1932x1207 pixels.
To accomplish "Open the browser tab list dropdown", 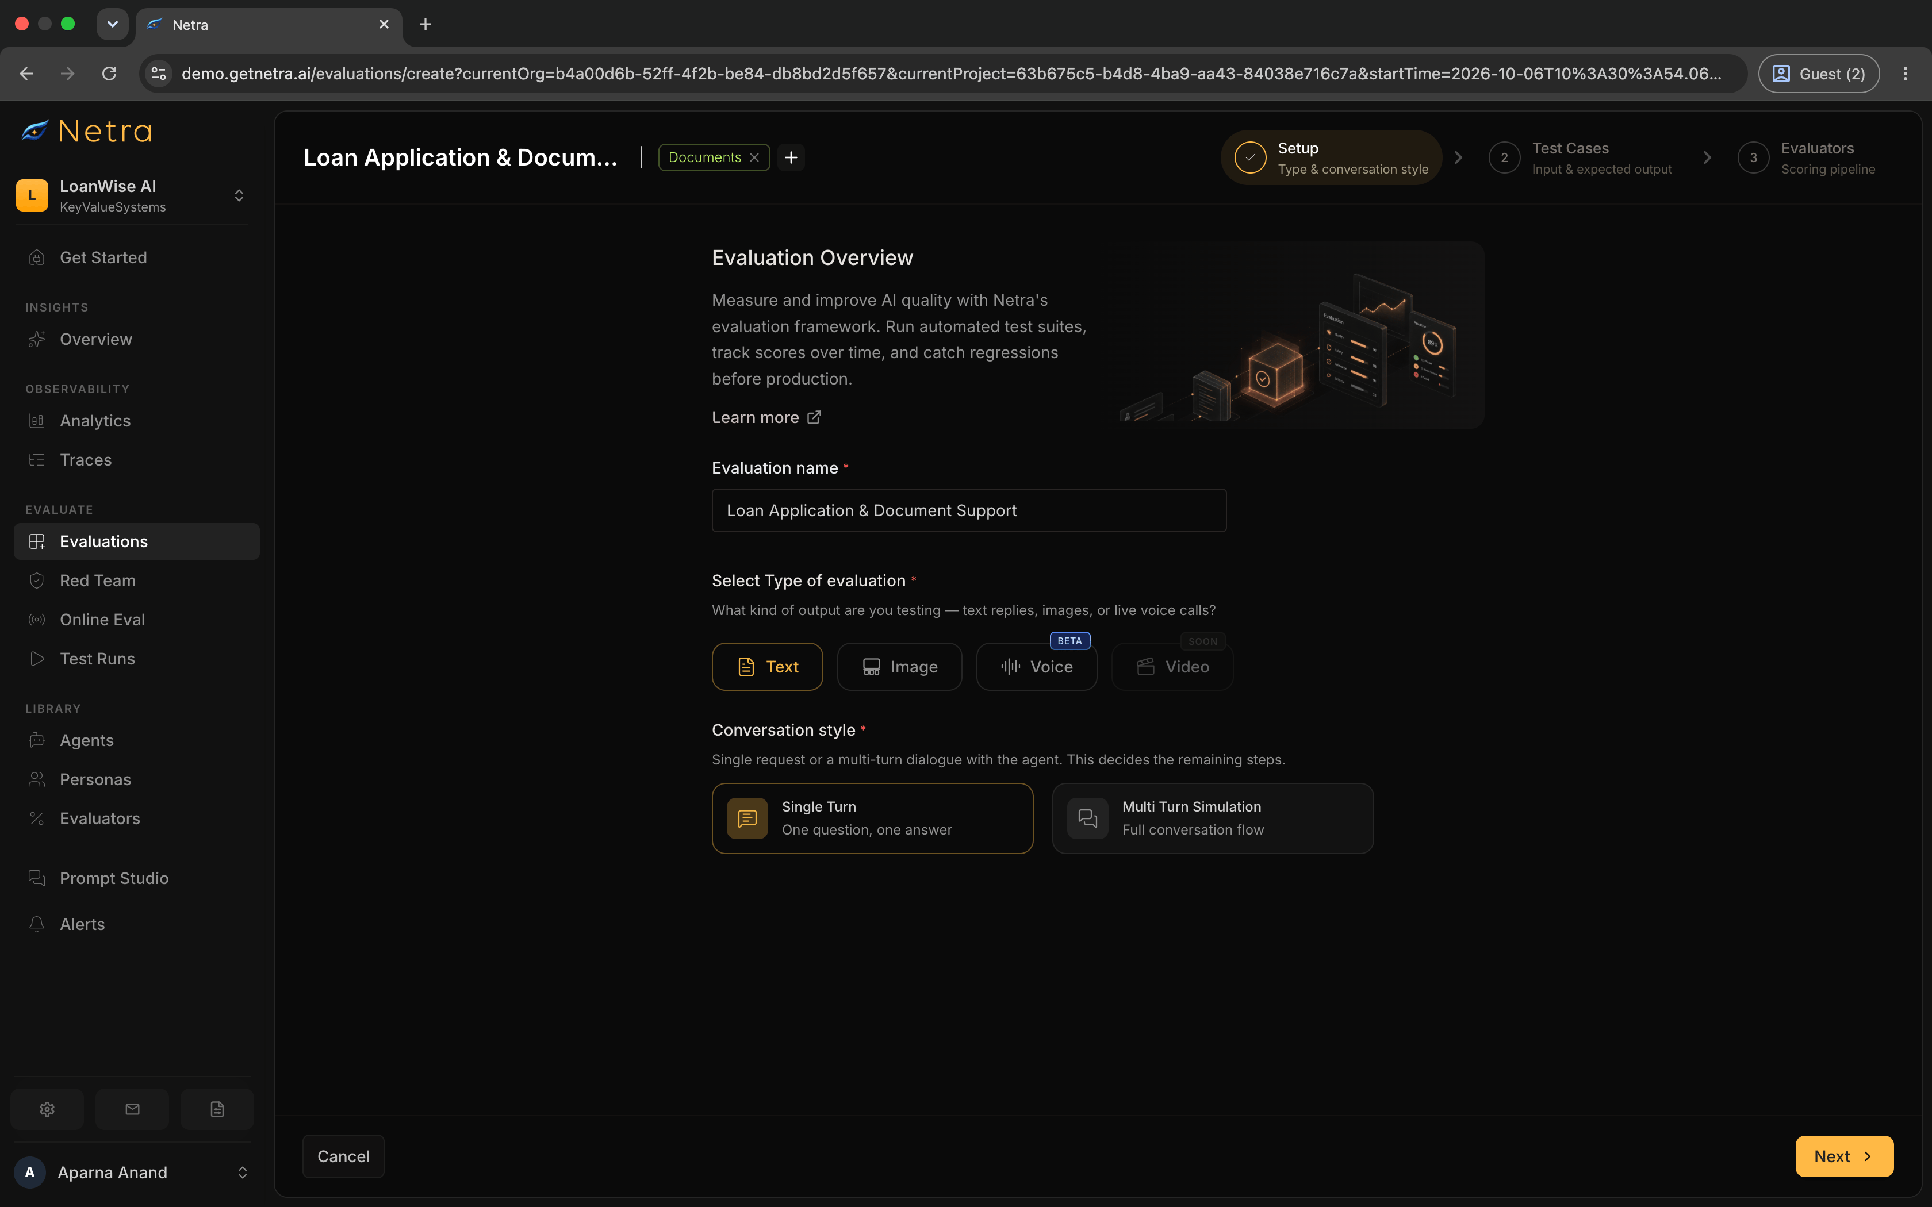I will coord(113,25).
